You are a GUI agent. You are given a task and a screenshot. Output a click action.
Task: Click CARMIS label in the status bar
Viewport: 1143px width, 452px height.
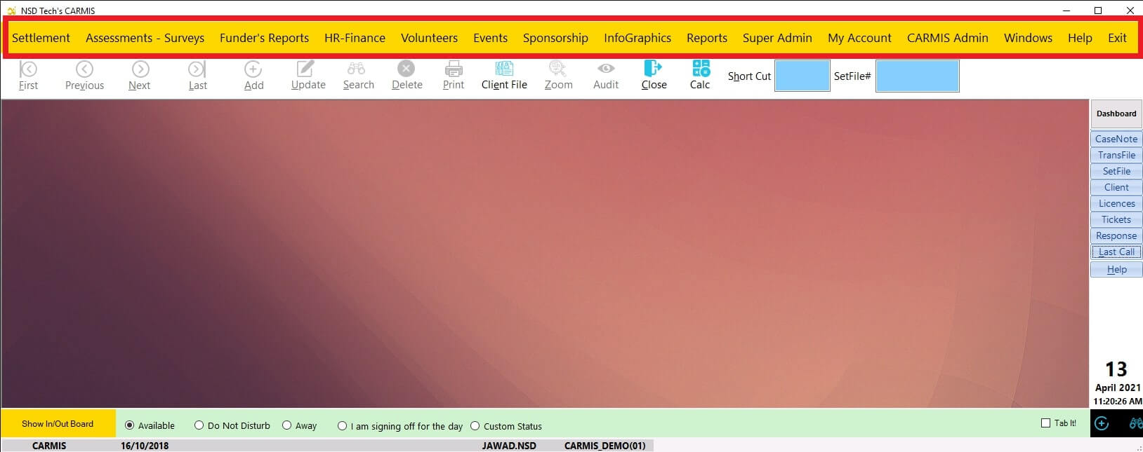click(49, 446)
